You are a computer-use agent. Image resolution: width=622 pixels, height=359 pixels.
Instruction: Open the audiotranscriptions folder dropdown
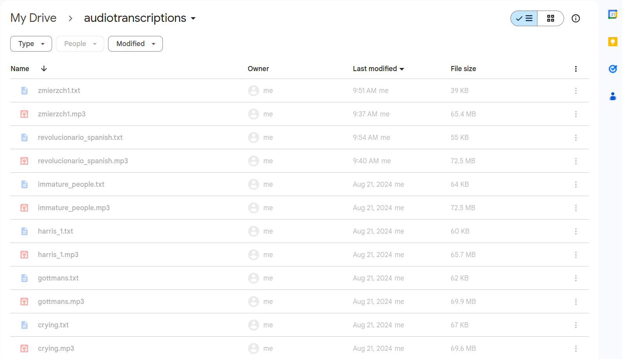[x=193, y=18]
